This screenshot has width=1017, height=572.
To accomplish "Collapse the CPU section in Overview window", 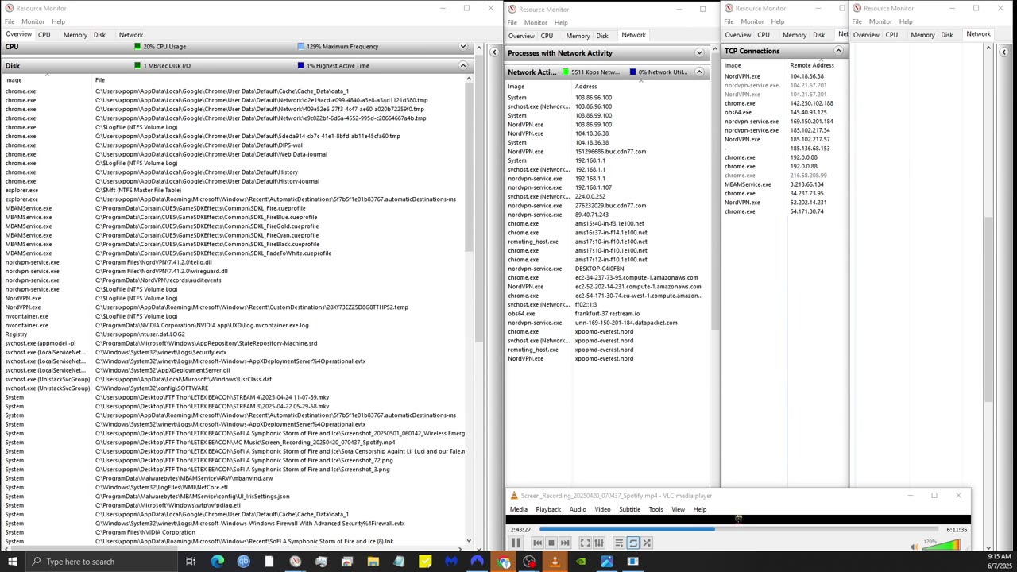I will click(x=463, y=47).
